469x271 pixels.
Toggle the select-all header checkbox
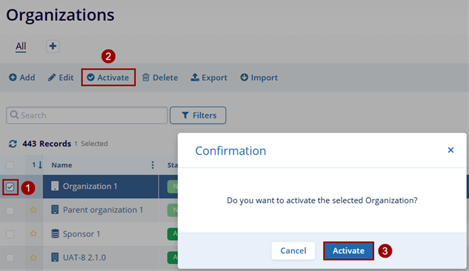pyautogui.click(x=10, y=165)
